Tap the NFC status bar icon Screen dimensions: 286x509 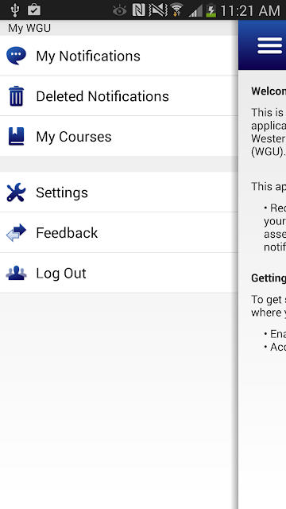[139, 10]
